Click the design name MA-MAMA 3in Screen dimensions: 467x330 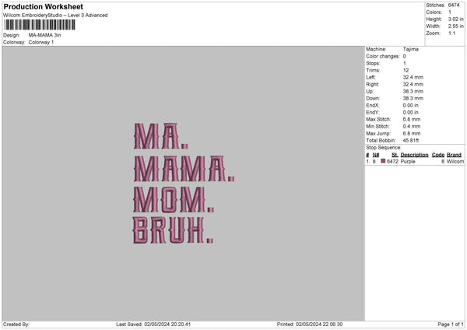[44, 35]
